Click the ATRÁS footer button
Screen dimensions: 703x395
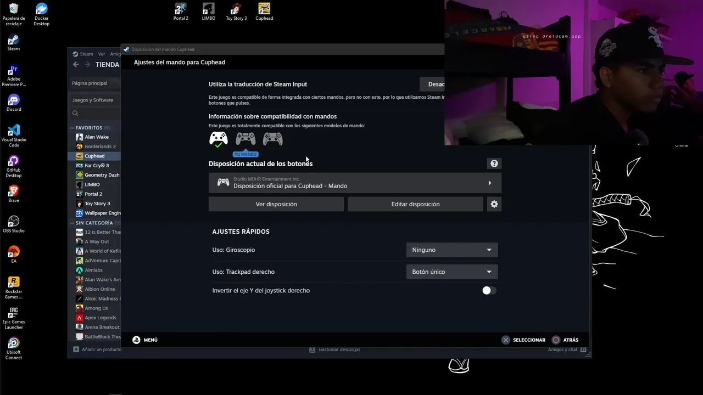(565, 340)
